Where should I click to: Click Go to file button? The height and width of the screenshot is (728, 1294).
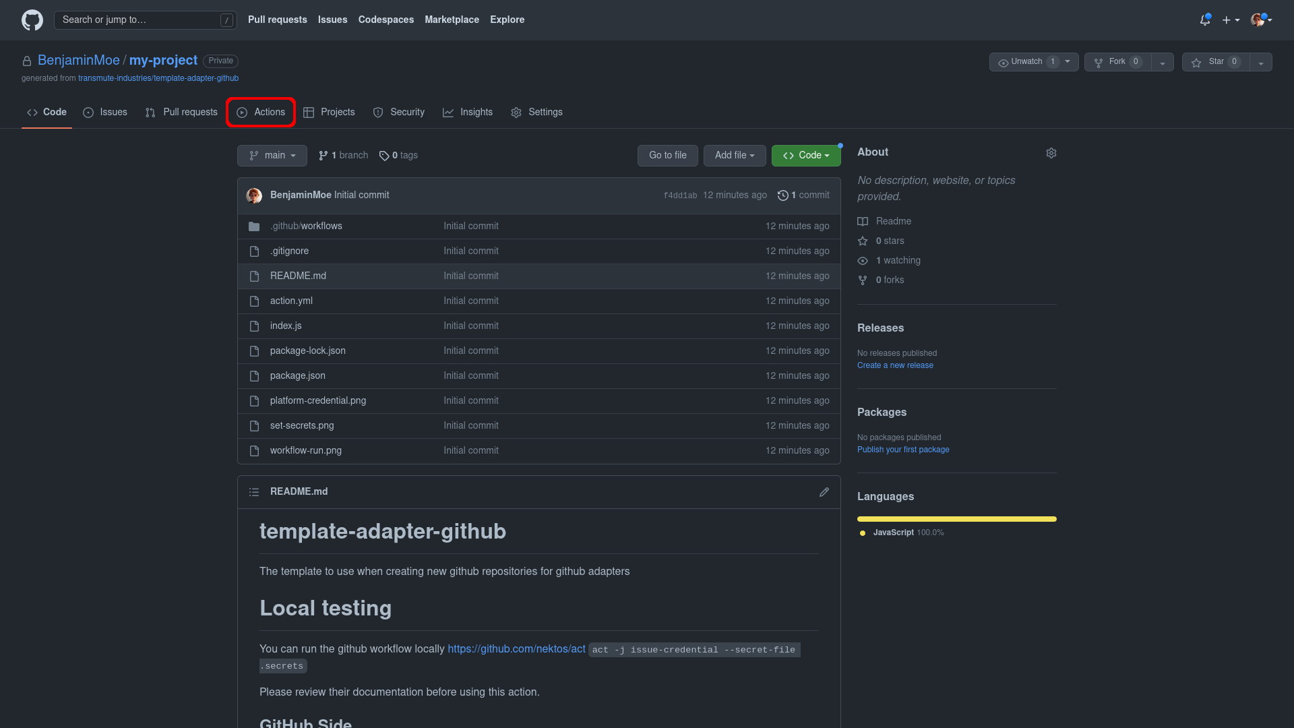pos(668,156)
